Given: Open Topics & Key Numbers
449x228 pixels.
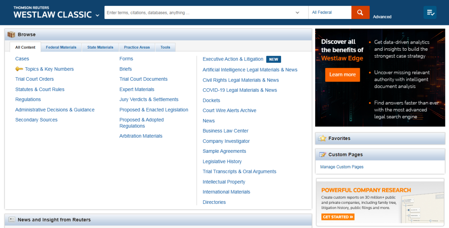Looking at the screenshot, I should [x=49, y=69].
